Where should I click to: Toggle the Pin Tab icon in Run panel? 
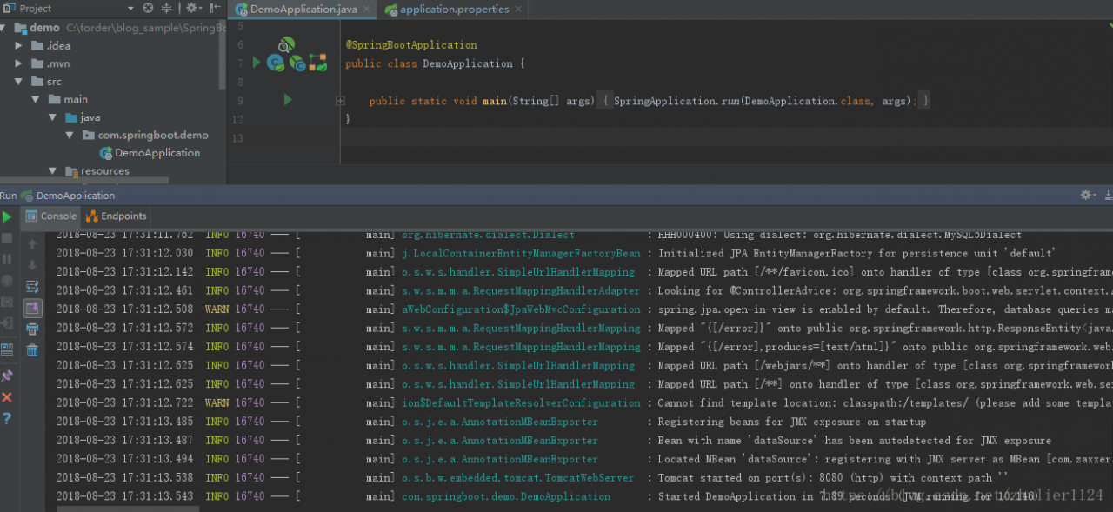click(7, 376)
